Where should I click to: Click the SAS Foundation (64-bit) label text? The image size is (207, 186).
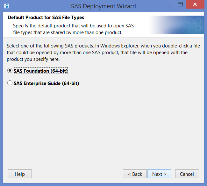tap(41, 71)
